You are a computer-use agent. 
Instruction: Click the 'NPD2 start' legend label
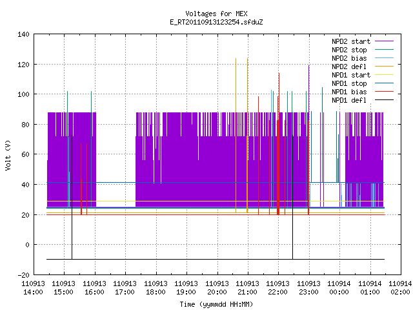click(x=351, y=41)
